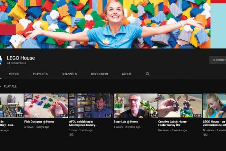This screenshot has width=226, height=151.
Task: Switch to the Playlists tab
Action: coord(40,74)
